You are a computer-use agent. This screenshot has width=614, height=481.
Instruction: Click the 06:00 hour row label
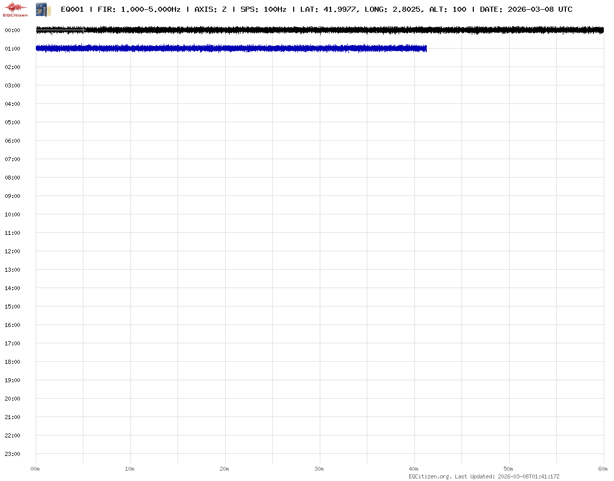[x=12, y=141]
